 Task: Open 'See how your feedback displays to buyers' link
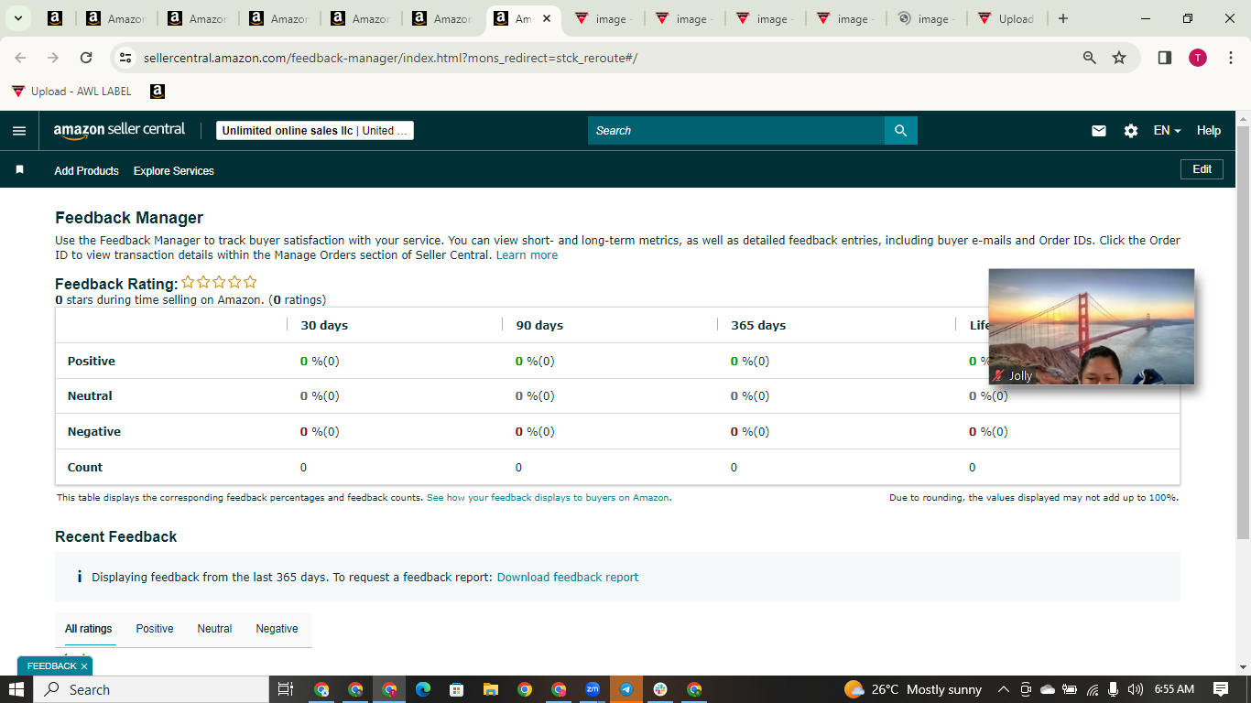coord(548,498)
